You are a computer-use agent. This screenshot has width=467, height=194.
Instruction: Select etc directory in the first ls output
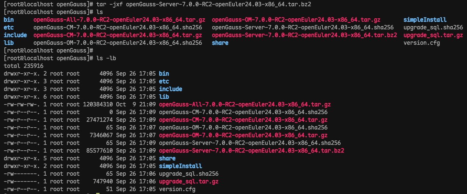[x=9, y=28]
